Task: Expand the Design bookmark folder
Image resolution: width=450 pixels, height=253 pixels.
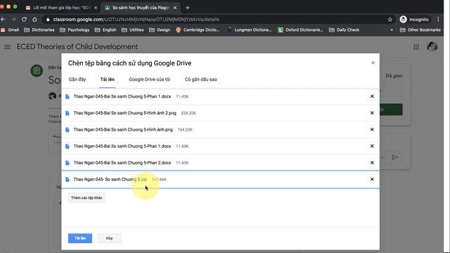Action: tap(160, 30)
